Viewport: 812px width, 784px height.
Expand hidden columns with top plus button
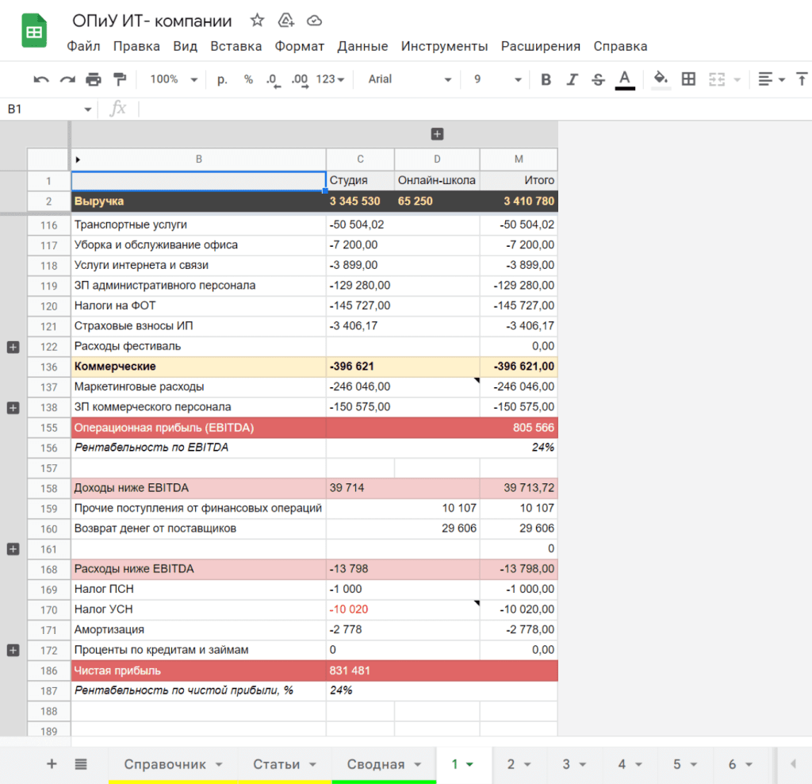click(x=437, y=134)
